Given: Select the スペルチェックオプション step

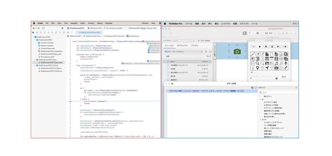Looking at the screenshot, I should (x=273, y=122).
